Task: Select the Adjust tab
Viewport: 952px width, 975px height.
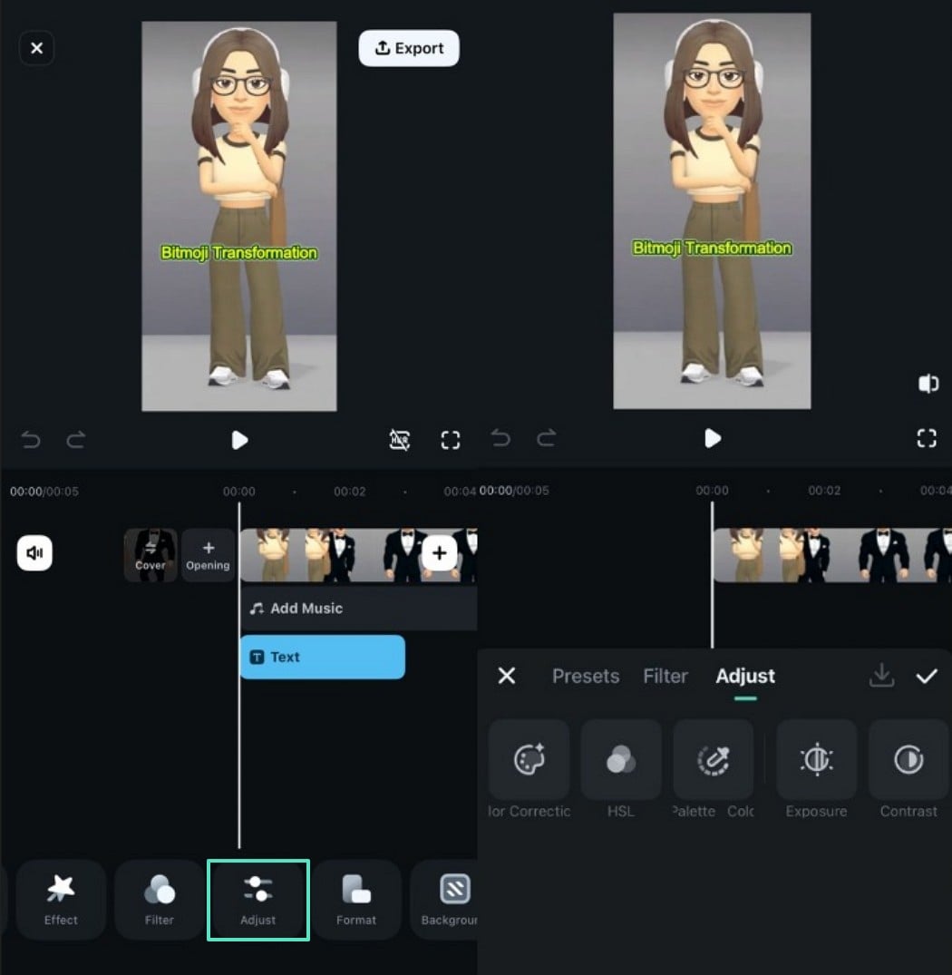Action: click(x=745, y=676)
